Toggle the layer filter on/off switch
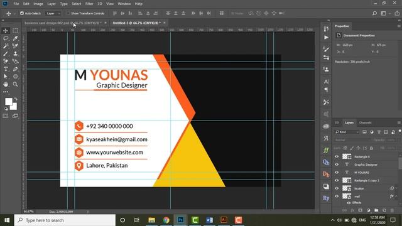 pos(399,132)
